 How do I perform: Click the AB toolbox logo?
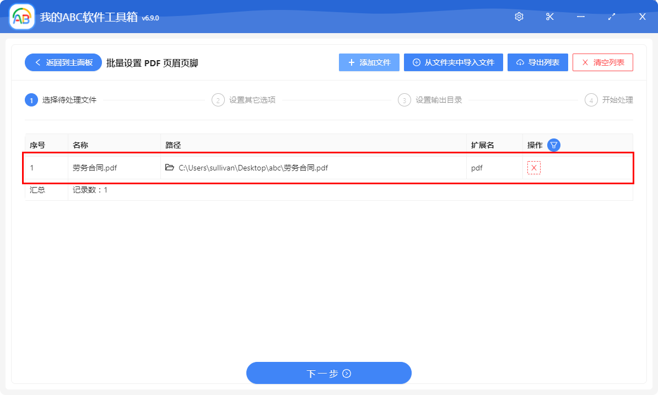[x=21, y=17]
